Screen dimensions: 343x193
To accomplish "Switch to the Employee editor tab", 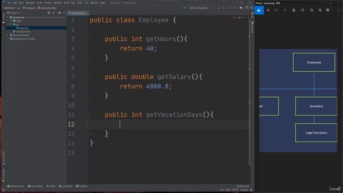I will [78, 13].
